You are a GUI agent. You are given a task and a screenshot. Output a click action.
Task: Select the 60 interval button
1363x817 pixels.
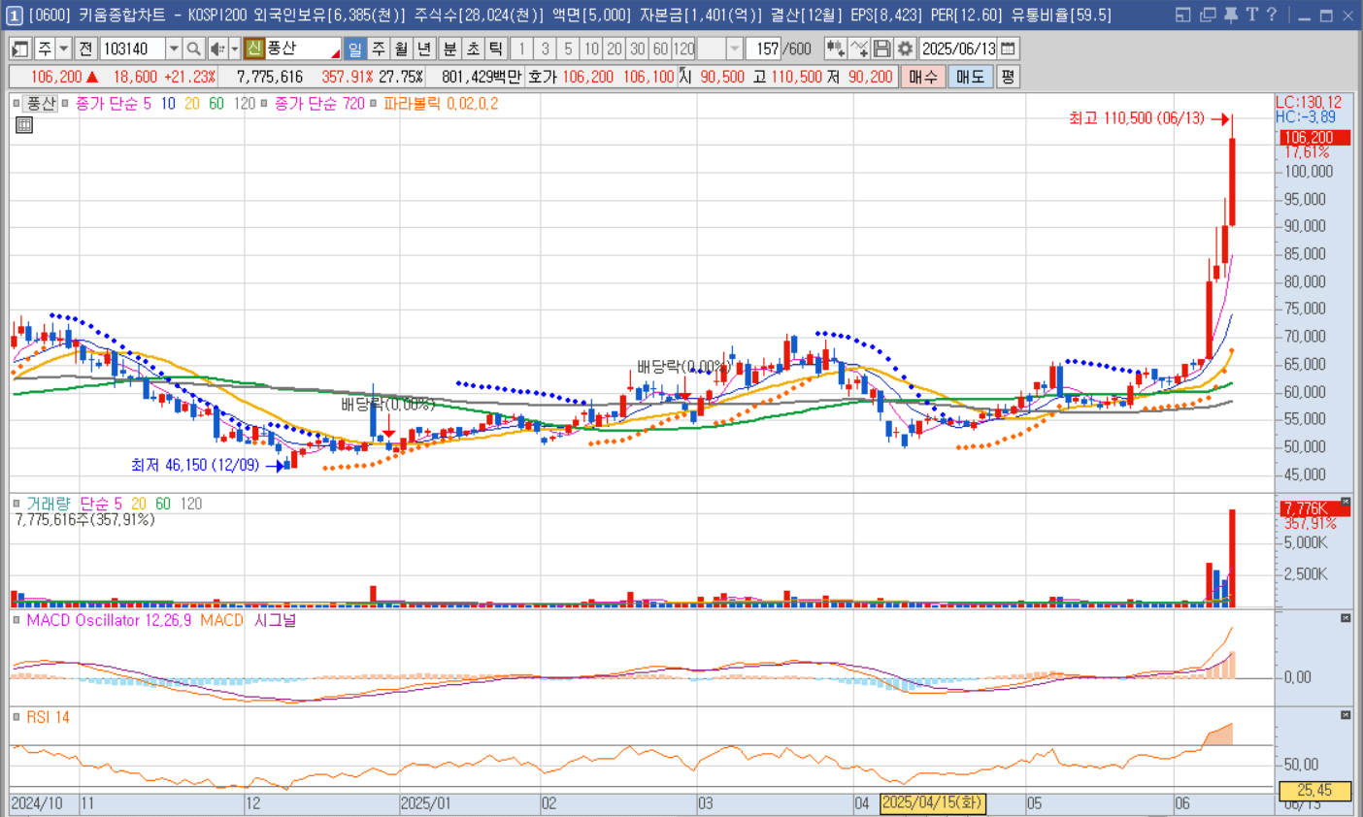click(x=660, y=49)
